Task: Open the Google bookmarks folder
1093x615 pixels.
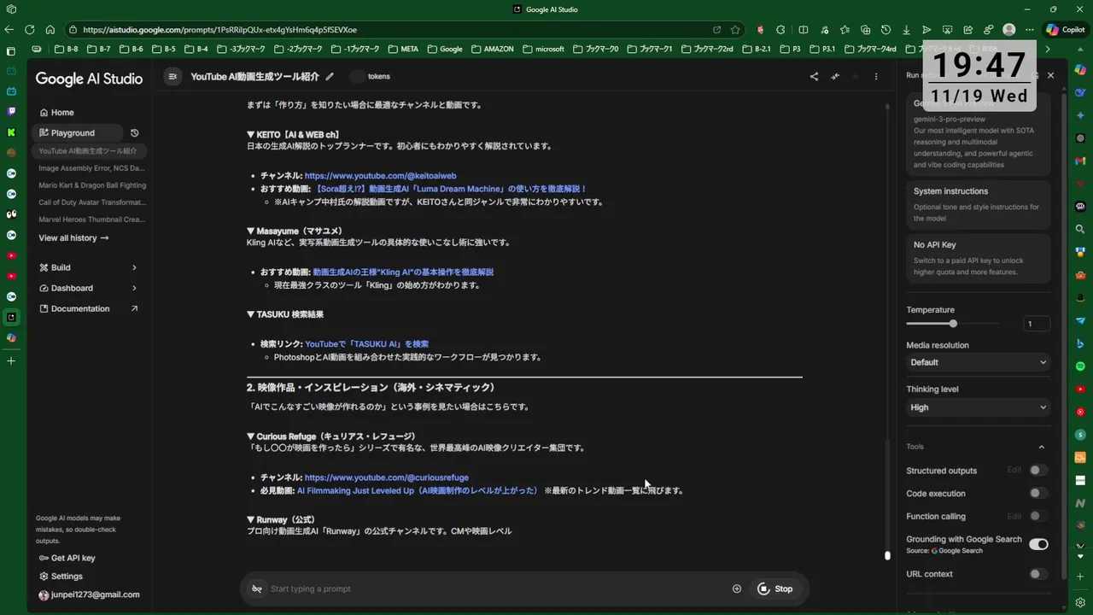Action: (445, 49)
